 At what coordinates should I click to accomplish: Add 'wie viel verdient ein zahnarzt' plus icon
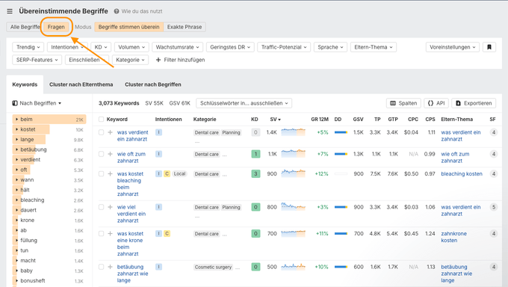[110, 207]
